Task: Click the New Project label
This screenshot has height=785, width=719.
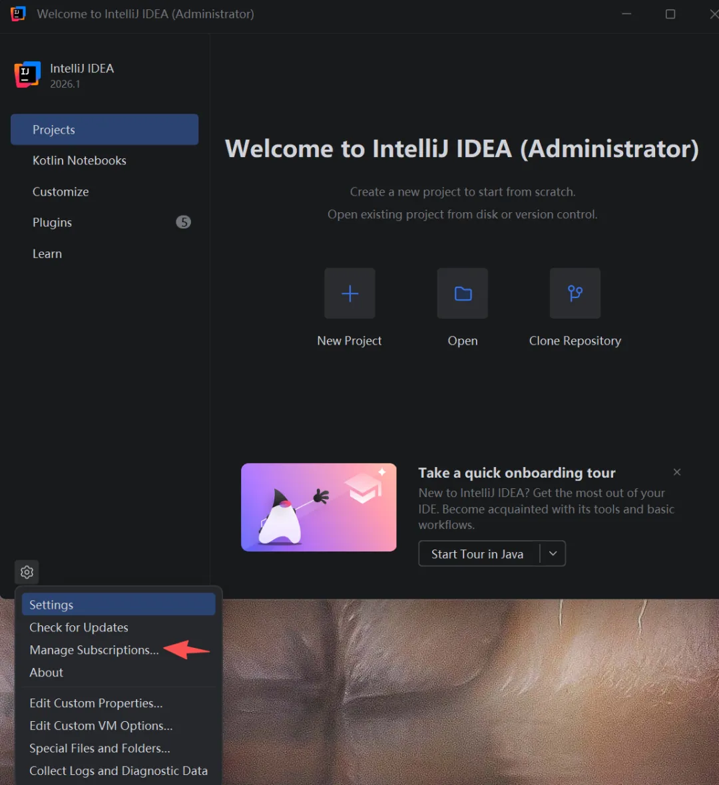Action: coord(350,341)
